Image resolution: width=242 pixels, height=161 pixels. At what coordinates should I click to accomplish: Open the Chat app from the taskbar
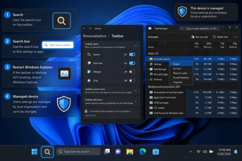[118, 152]
